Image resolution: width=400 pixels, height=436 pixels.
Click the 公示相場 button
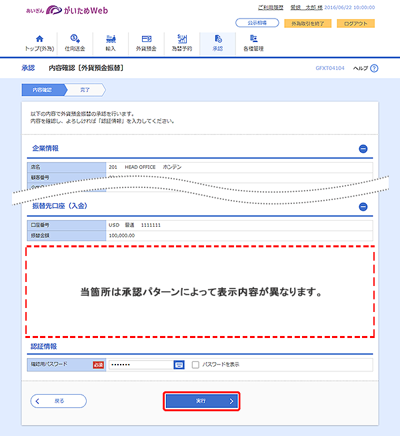pyautogui.click(x=257, y=23)
